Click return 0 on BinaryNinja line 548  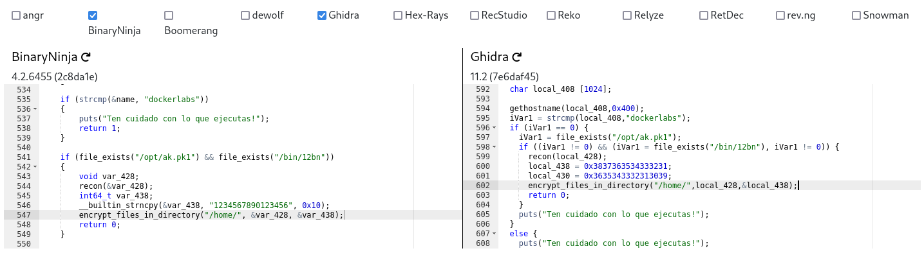coord(100,225)
